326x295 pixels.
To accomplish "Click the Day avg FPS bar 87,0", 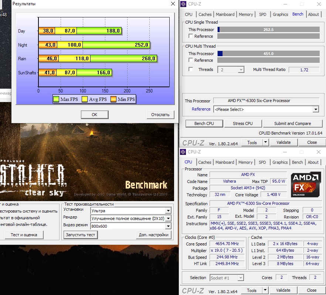I will 66,31.
